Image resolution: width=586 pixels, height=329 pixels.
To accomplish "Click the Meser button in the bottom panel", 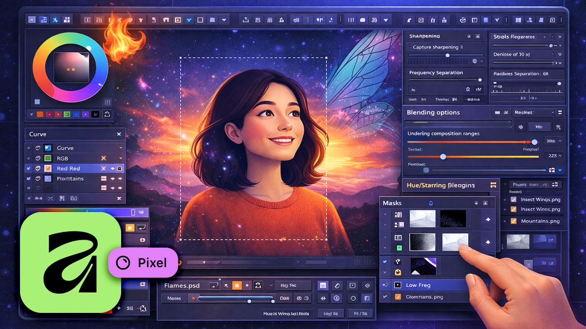I will coord(174,297).
